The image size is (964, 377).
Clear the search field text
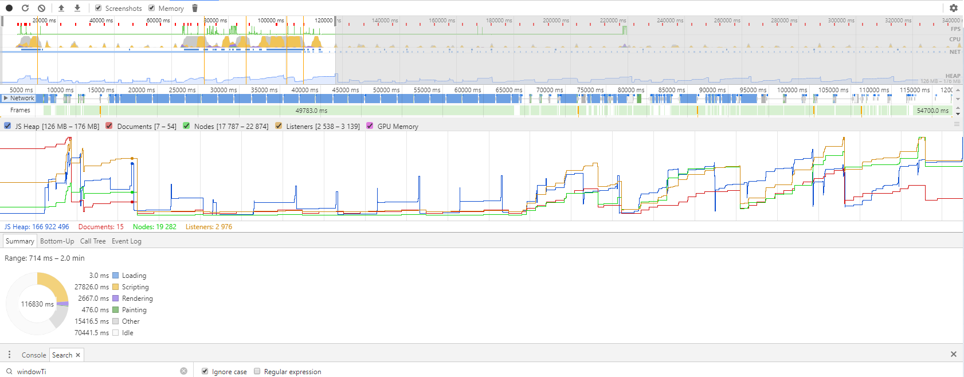tap(183, 371)
